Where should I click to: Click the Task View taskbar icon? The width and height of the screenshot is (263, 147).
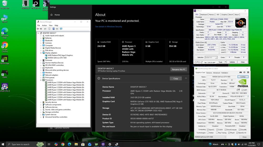coord(49,144)
